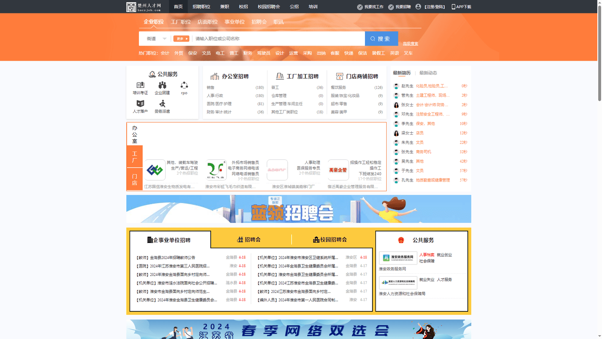Select the 工厂 vertical tab
Viewport: 602px width, 339px height.
[135, 157]
